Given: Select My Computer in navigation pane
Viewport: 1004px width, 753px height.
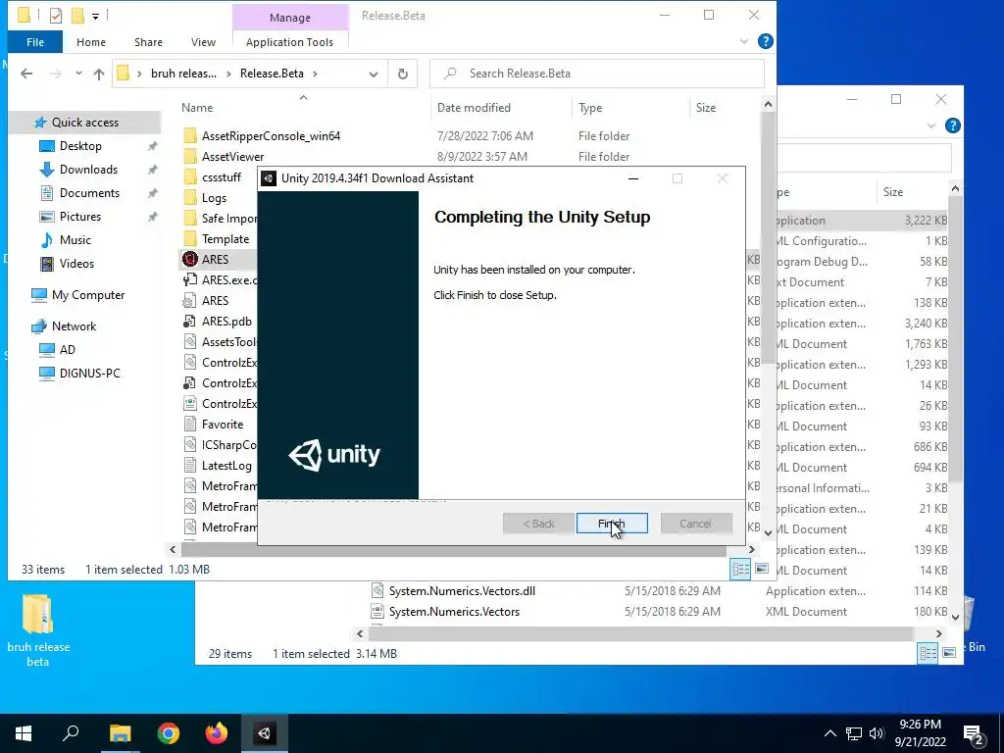Looking at the screenshot, I should point(87,295).
